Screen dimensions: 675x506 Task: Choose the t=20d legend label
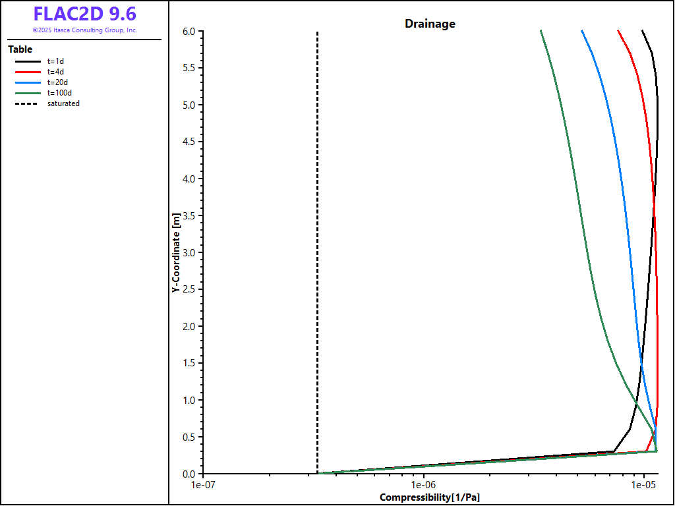tap(57, 82)
